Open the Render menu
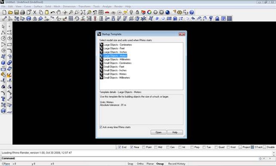The height and width of the screenshot is (166, 276). click(x=119, y=6)
